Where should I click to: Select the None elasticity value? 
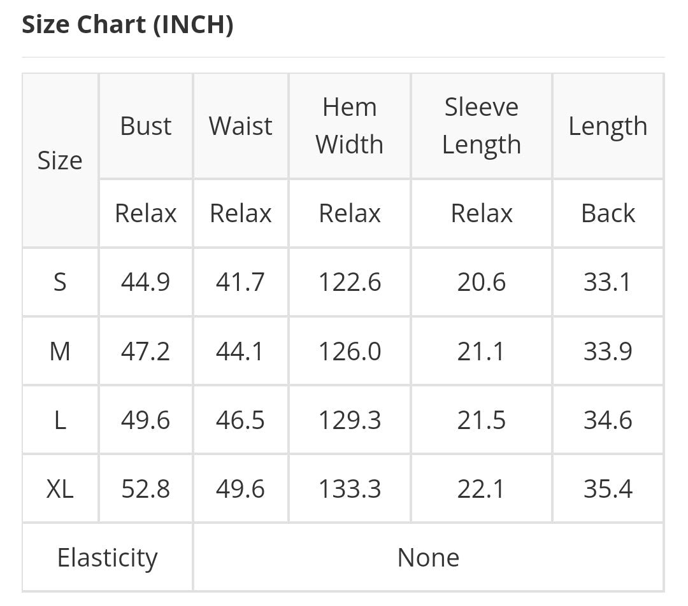point(428,558)
